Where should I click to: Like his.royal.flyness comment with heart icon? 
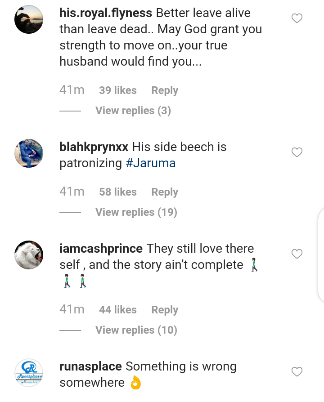coord(297,18)
